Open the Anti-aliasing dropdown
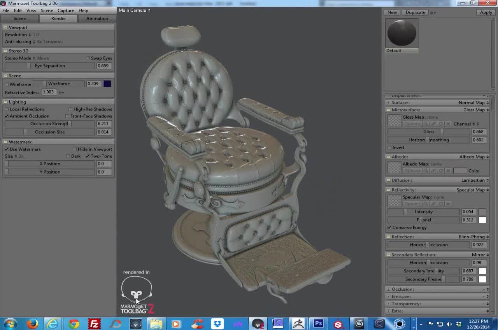 pyautogui.click(x=33, y=42)
